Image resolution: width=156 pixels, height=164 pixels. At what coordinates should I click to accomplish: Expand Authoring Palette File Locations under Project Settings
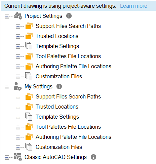(x=18, y=67)
